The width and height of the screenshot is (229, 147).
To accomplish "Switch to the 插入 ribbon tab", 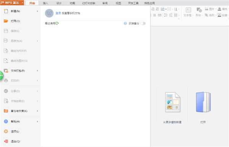I will (x=45, y=3).
